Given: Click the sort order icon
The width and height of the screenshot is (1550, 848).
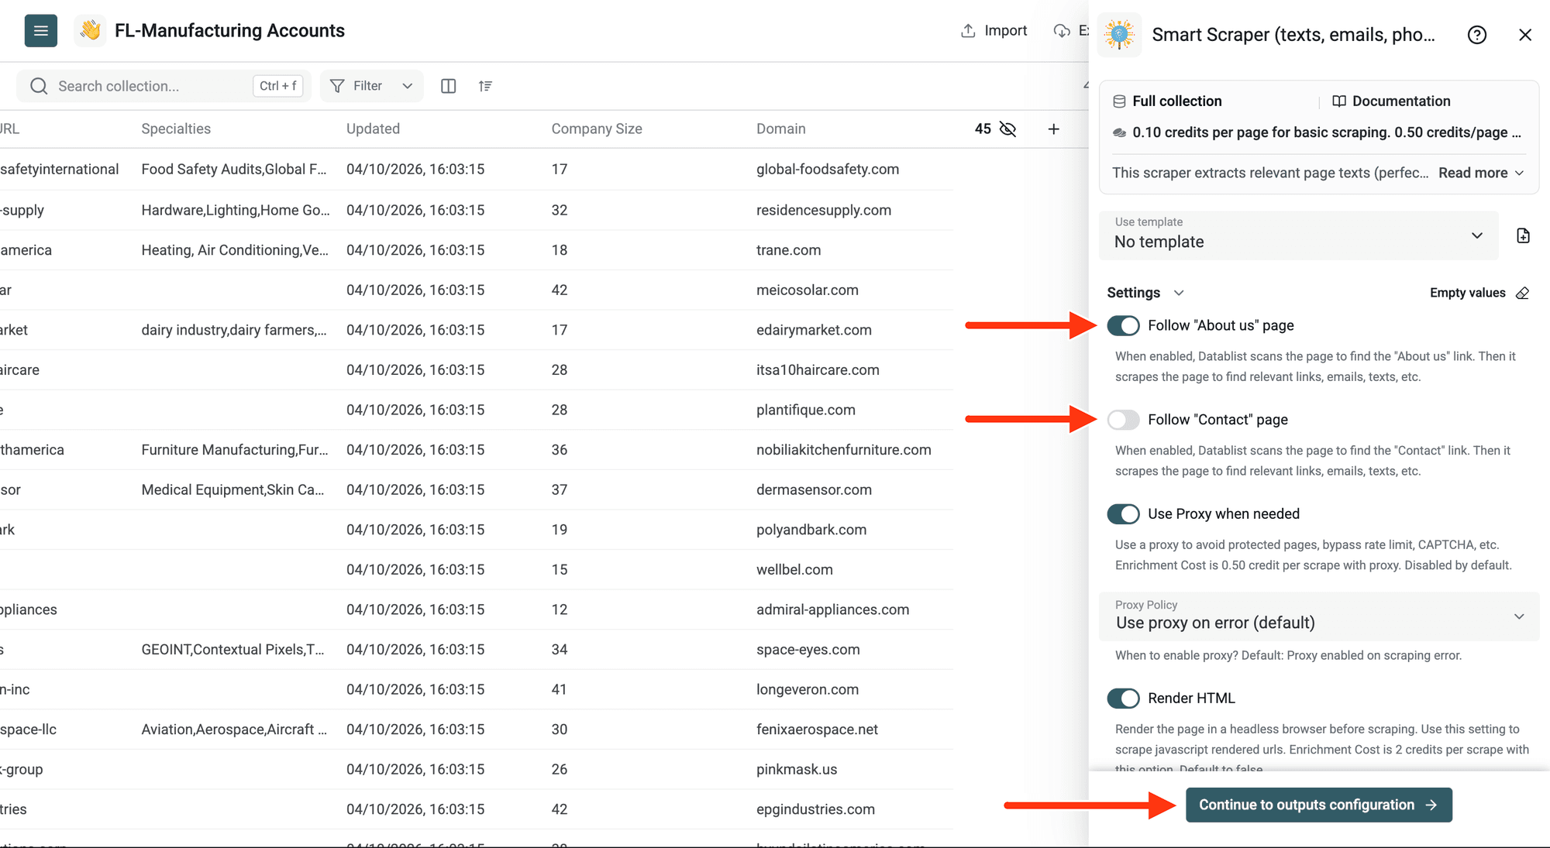Looking at the screenshot, I should pos(485,86).
